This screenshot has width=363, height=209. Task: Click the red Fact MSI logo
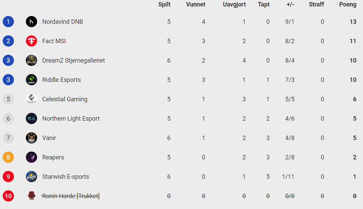pyautogui.click(x=31, y=41)
